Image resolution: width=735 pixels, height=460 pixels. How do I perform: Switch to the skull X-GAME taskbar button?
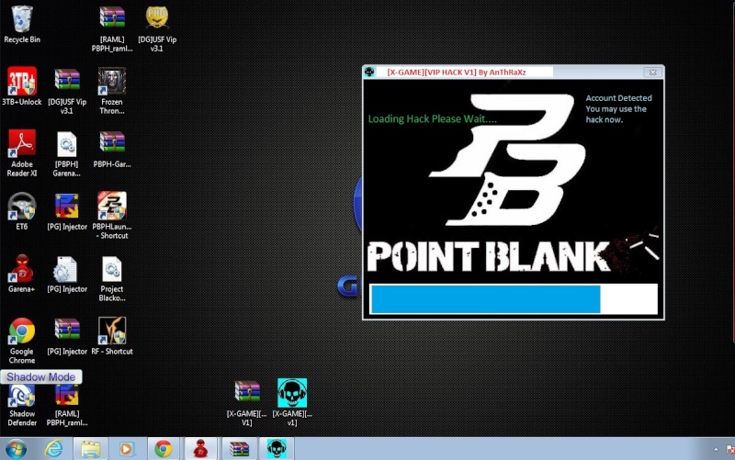[277, 449]
